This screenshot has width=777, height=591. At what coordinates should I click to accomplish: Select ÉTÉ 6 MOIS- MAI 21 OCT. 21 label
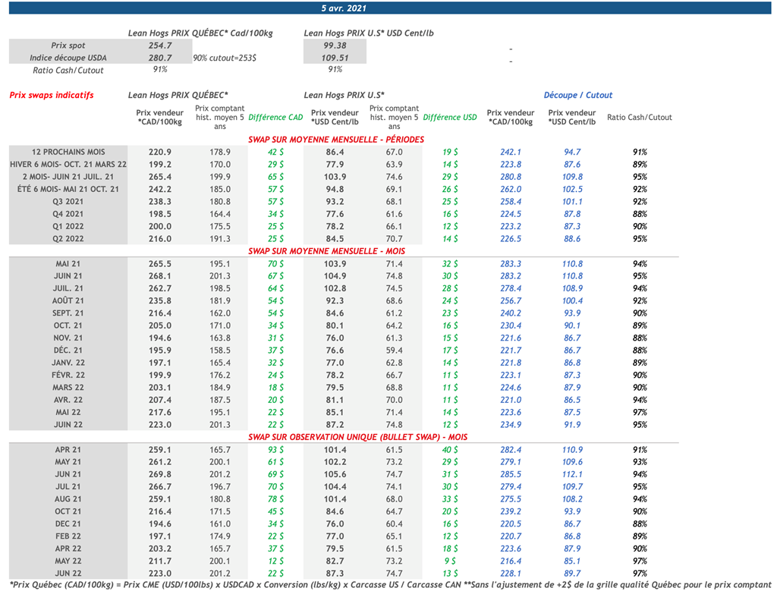tap(68, 189)
